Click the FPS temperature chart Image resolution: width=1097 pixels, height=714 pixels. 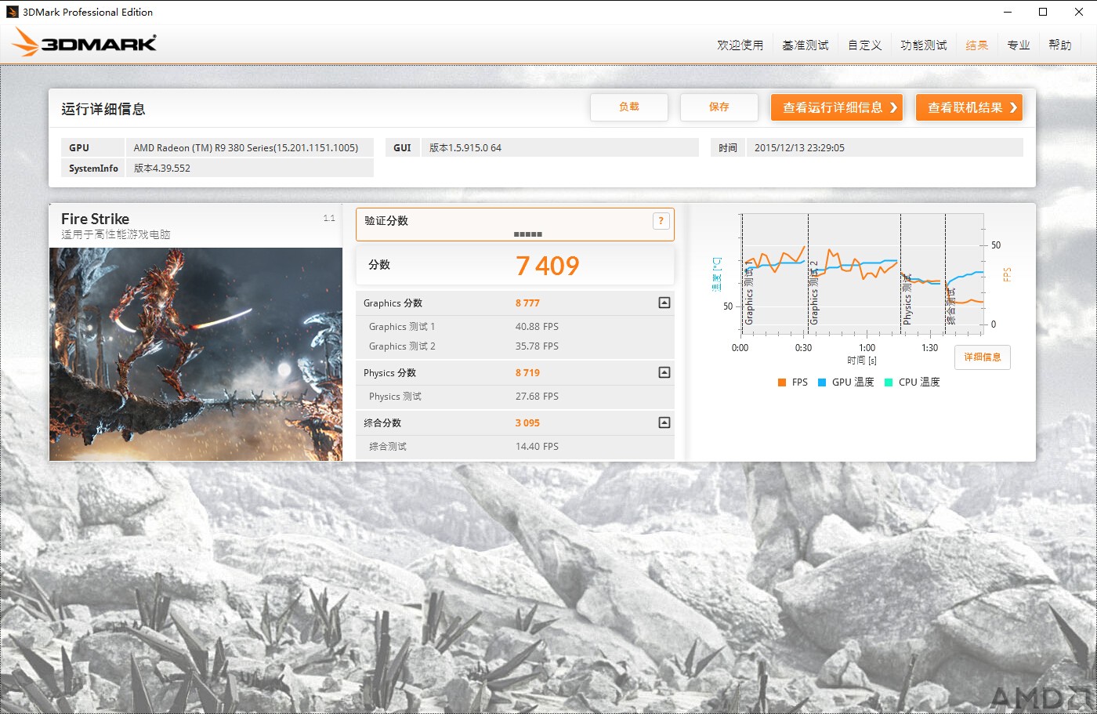862,274
